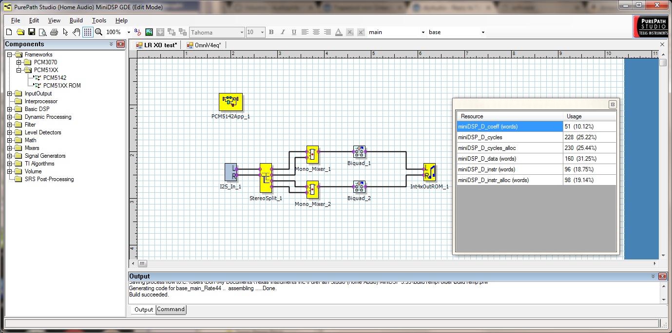
Task: Close the Components panel
Action: click(x=120, y=44)
